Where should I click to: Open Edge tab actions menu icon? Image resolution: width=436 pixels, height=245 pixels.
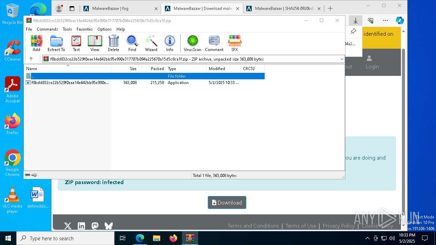(x=72, y=9)
